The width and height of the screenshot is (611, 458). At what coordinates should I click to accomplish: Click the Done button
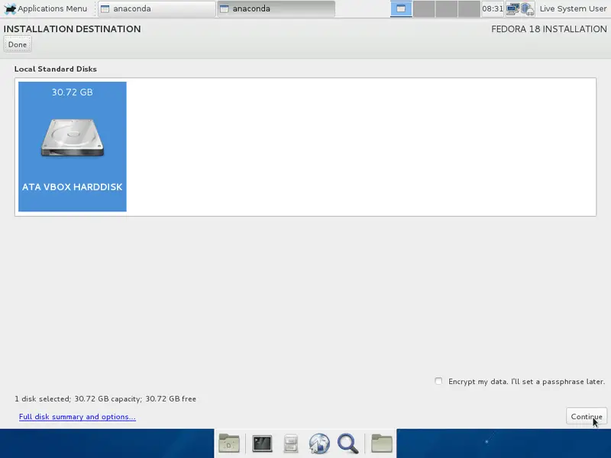[18, 44]
